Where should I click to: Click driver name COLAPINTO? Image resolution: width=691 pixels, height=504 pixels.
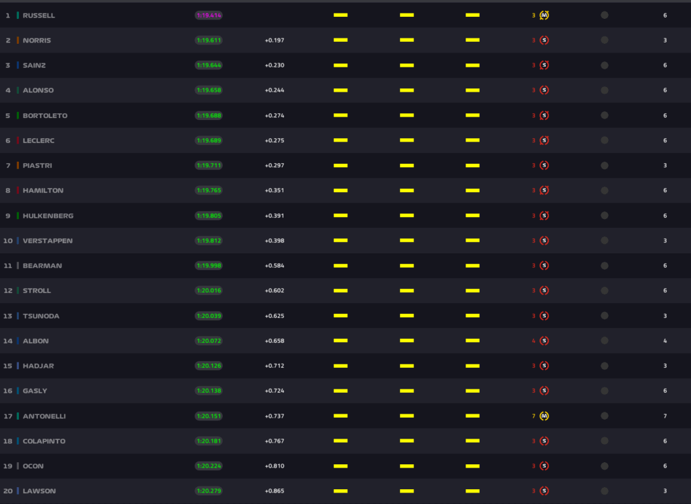(x=43, y=441)
